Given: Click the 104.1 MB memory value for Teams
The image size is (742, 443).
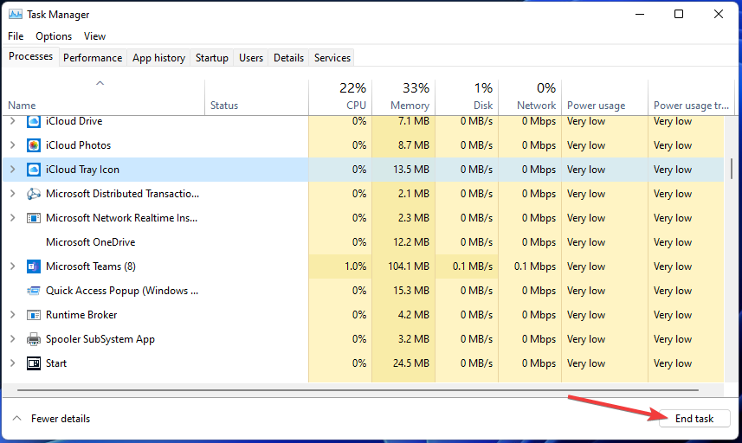Looking at the screenshot, I should pos(409,266).
